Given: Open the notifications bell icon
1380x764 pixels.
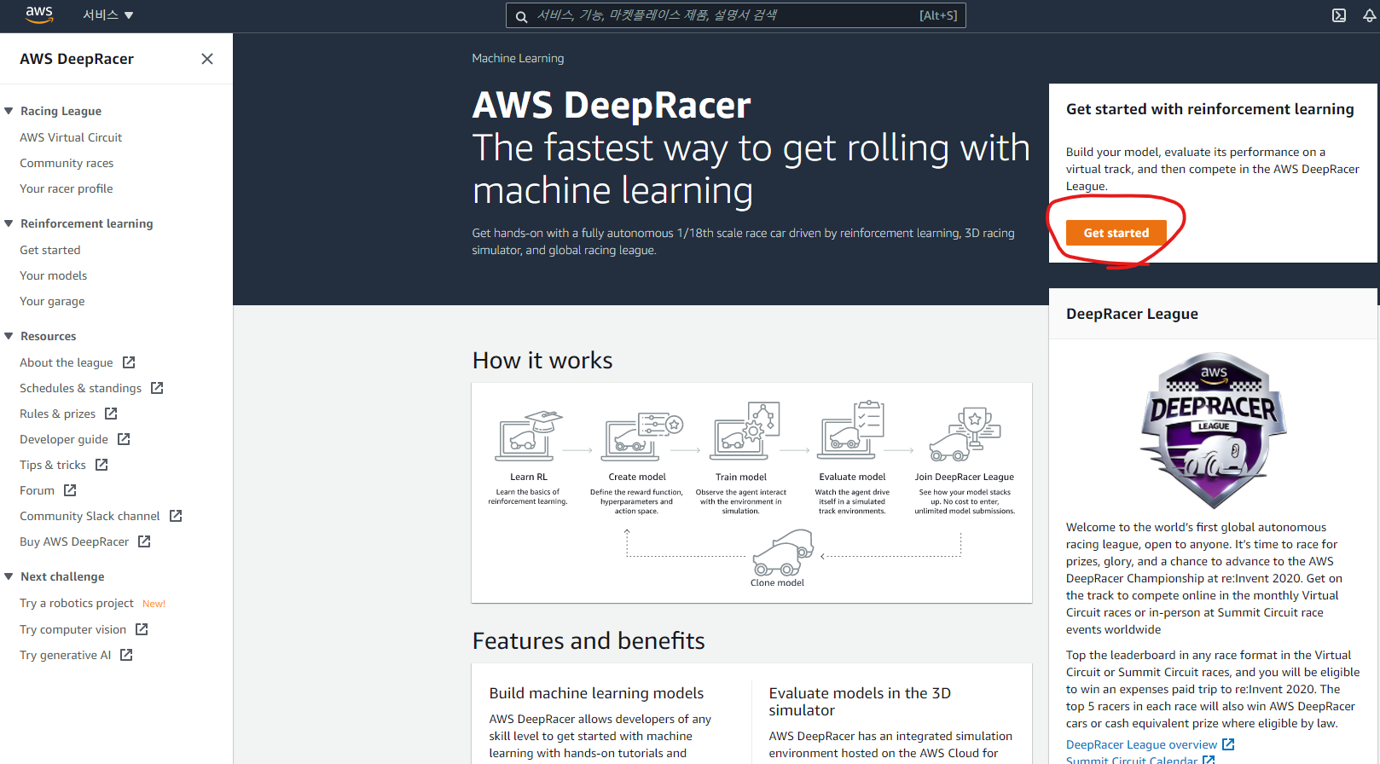Looking at the screenshot, I should (x=1369, y=15).
